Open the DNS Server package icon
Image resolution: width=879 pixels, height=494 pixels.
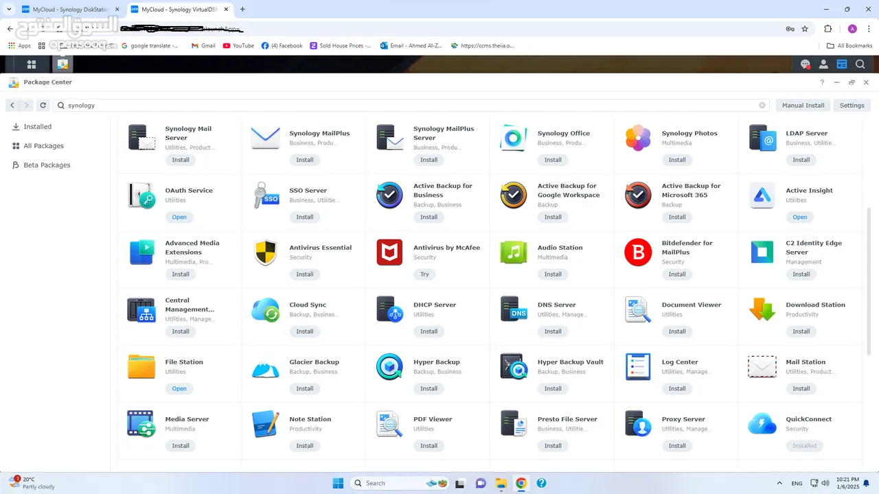[x=514, y=309]
